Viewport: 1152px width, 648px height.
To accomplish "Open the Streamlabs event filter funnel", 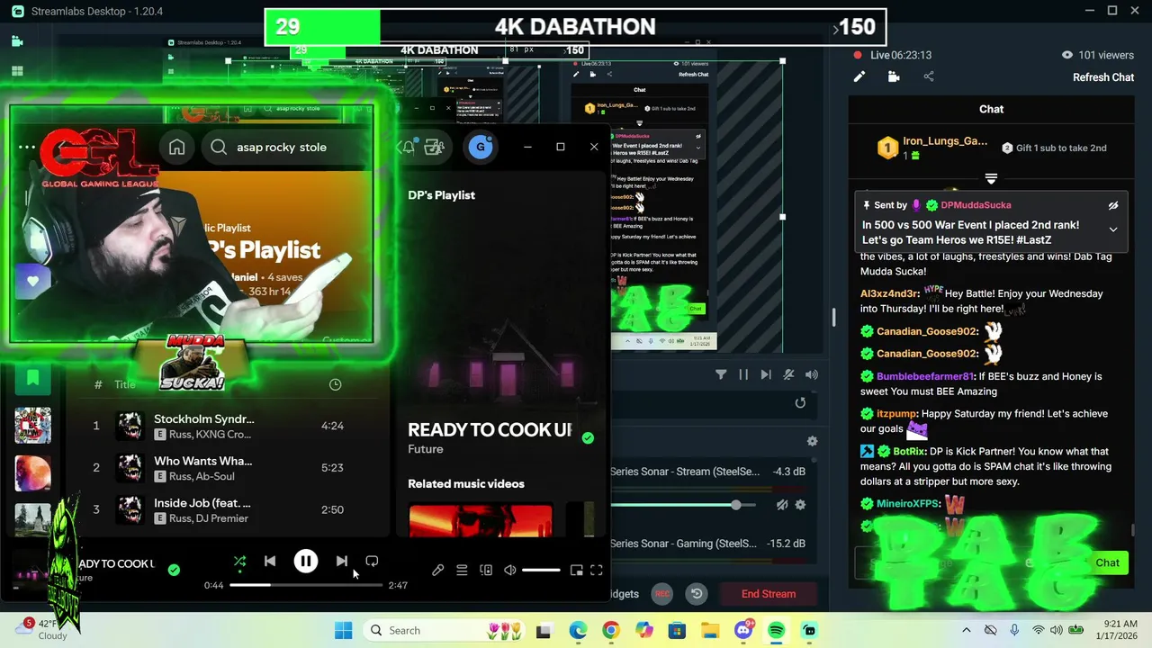I will coord(721,374).
